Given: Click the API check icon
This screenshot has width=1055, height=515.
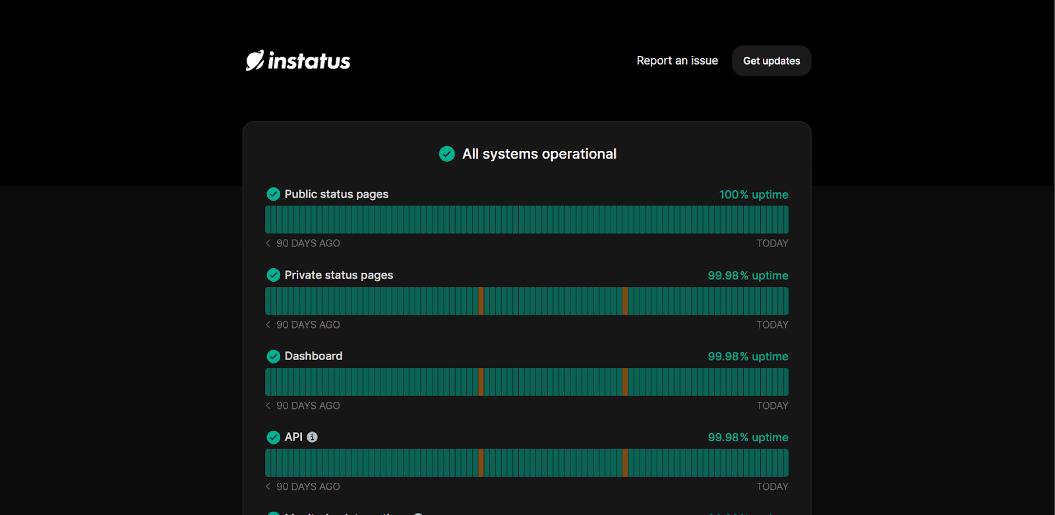Looking at the screenshot, I should pyautogui.click(x=274, y=437).
